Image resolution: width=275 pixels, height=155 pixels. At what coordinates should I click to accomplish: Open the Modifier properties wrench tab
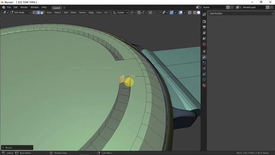204,57
